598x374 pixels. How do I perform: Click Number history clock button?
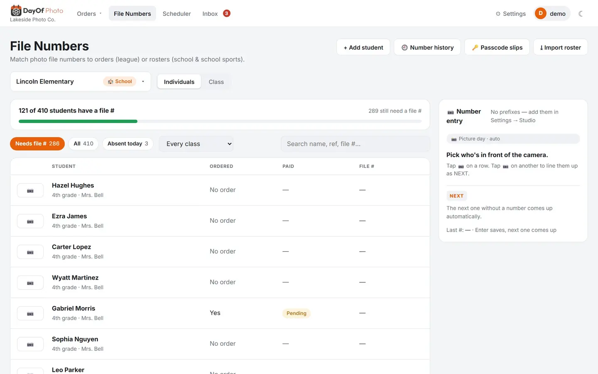tap(427, 47)
